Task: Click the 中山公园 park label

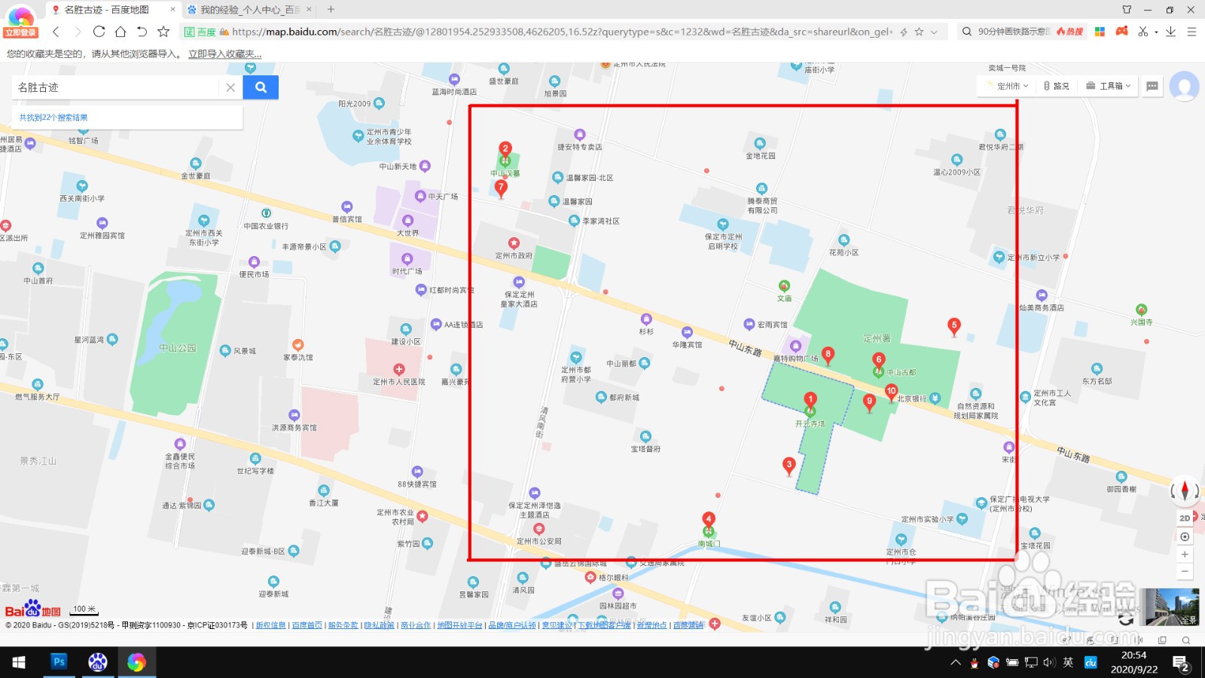Action: 178,348
